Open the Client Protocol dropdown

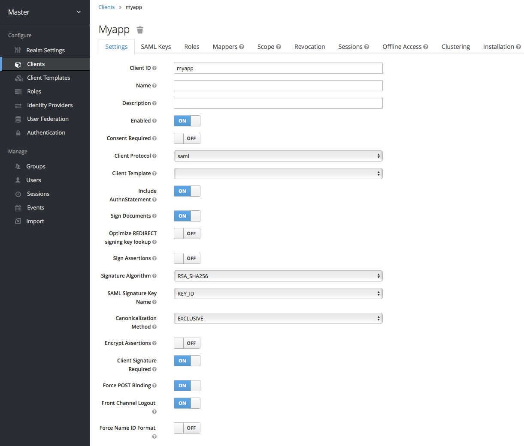[278, 156]
